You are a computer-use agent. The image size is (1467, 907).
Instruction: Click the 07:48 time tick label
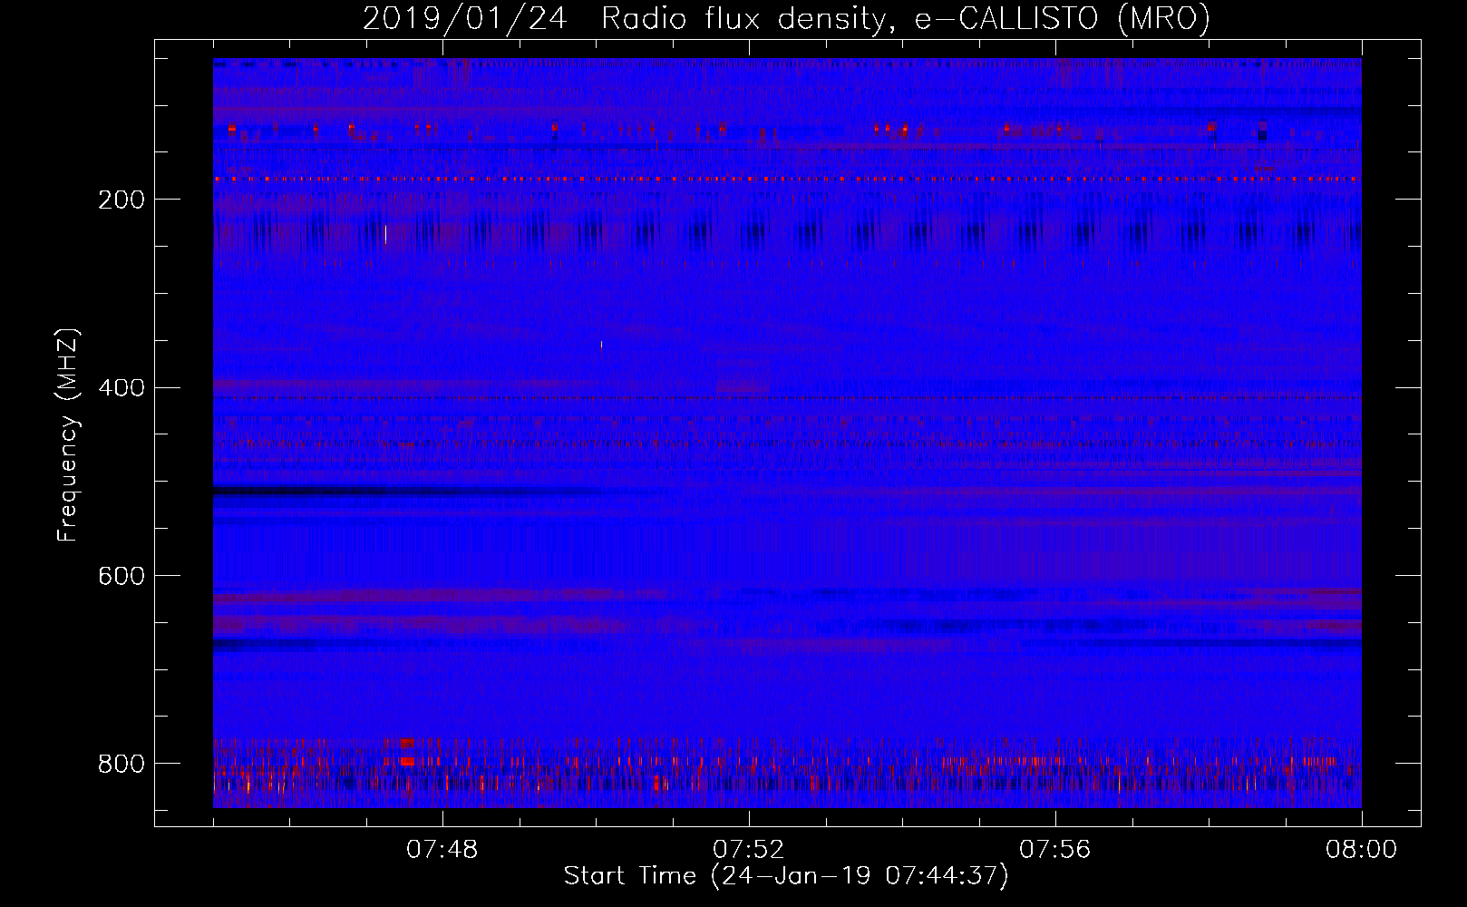coord(442,850)
